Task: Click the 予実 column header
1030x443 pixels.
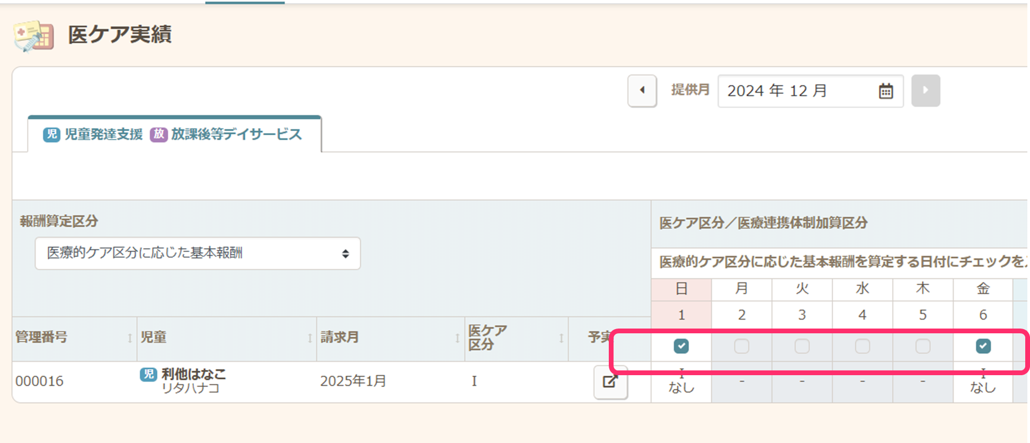Action: (600, 337)
